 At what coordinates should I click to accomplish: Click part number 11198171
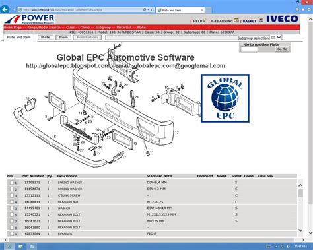point(32,183)
